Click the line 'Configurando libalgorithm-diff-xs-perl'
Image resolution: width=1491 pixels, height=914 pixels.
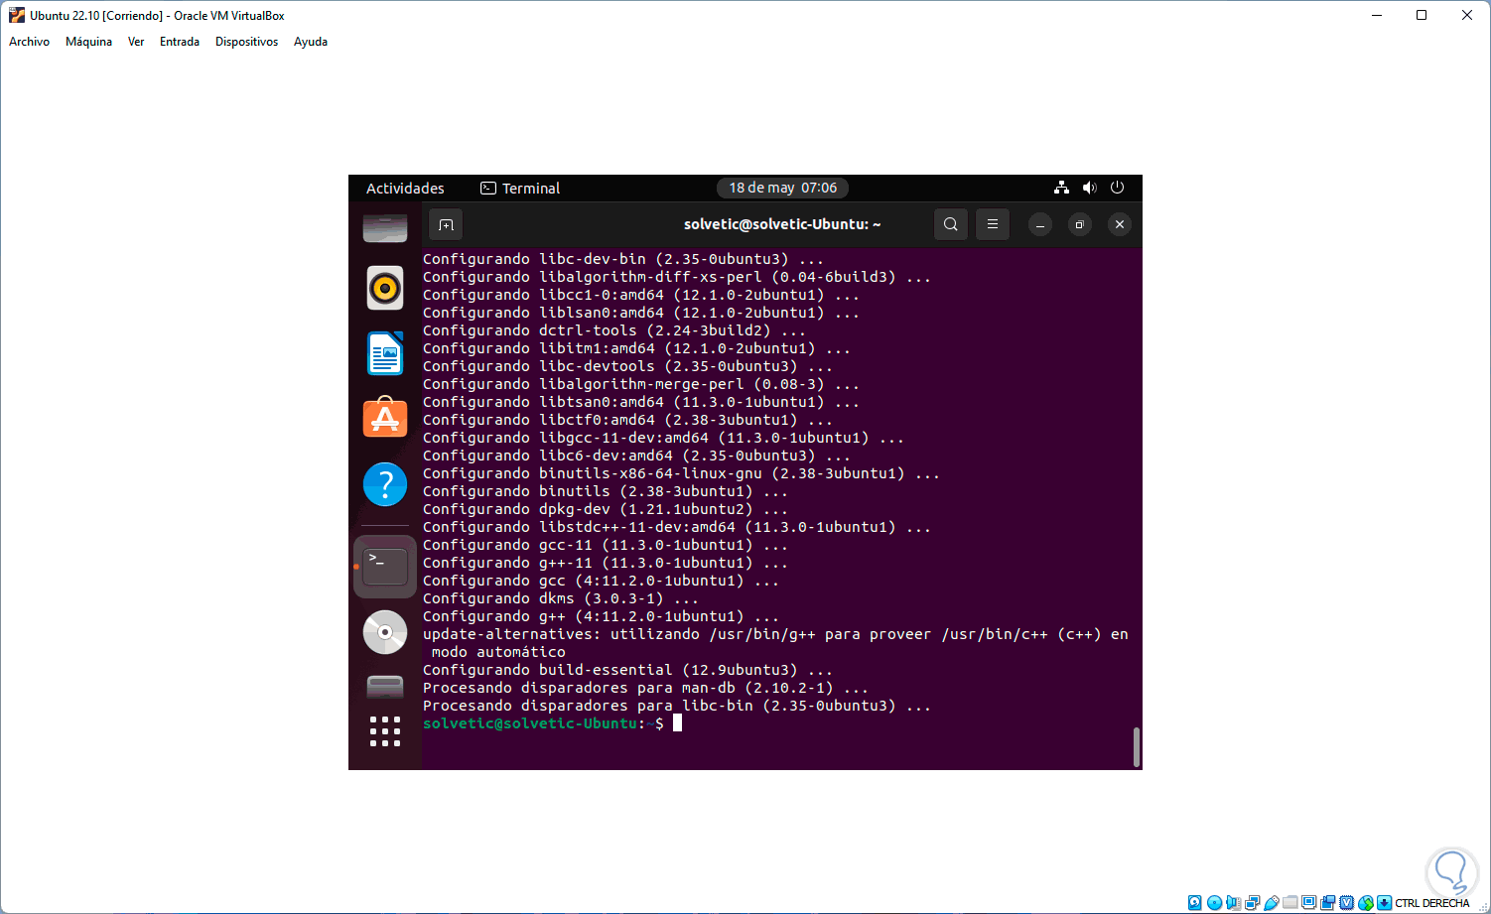tap(677, 277)
